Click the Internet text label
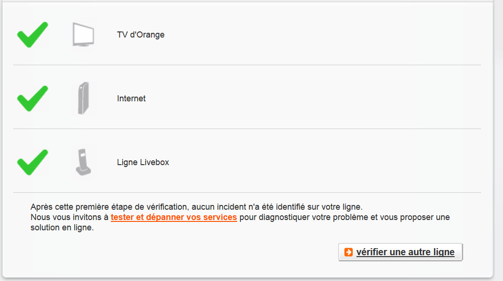The image size is (503, 281). (x=131, y=98)
